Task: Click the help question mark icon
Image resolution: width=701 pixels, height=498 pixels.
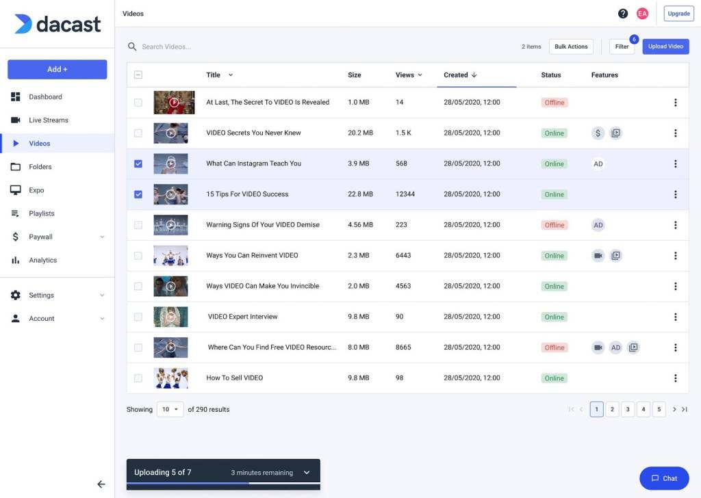Action: [x=622, y=14]
